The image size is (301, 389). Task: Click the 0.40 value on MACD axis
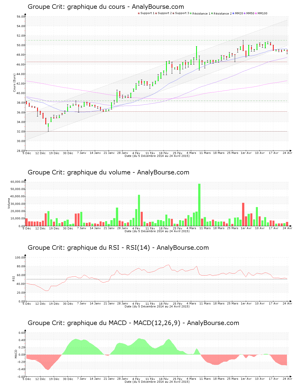click(x=22, y=340)
